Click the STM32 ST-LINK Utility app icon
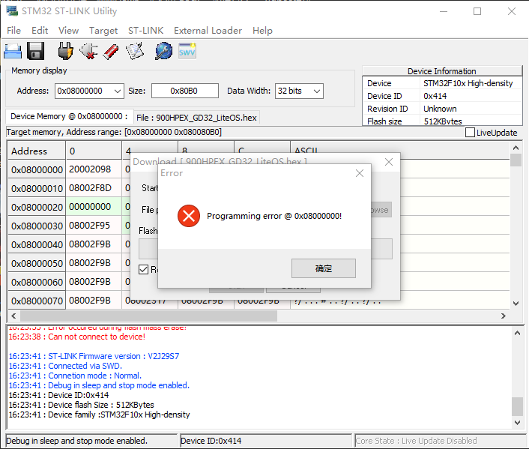Screen dimensions: 529x449 (x=12, y=10)
